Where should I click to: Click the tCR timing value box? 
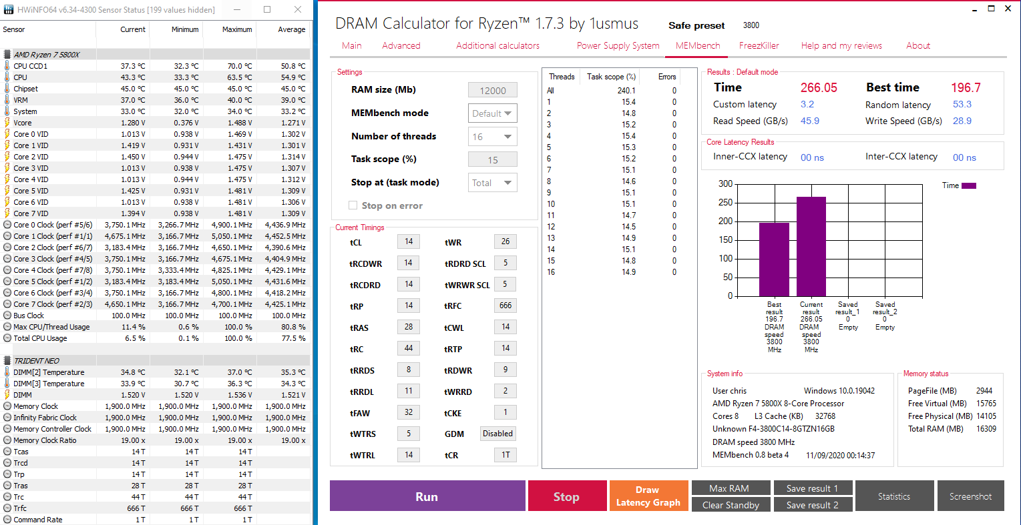[x=505, y=455]
